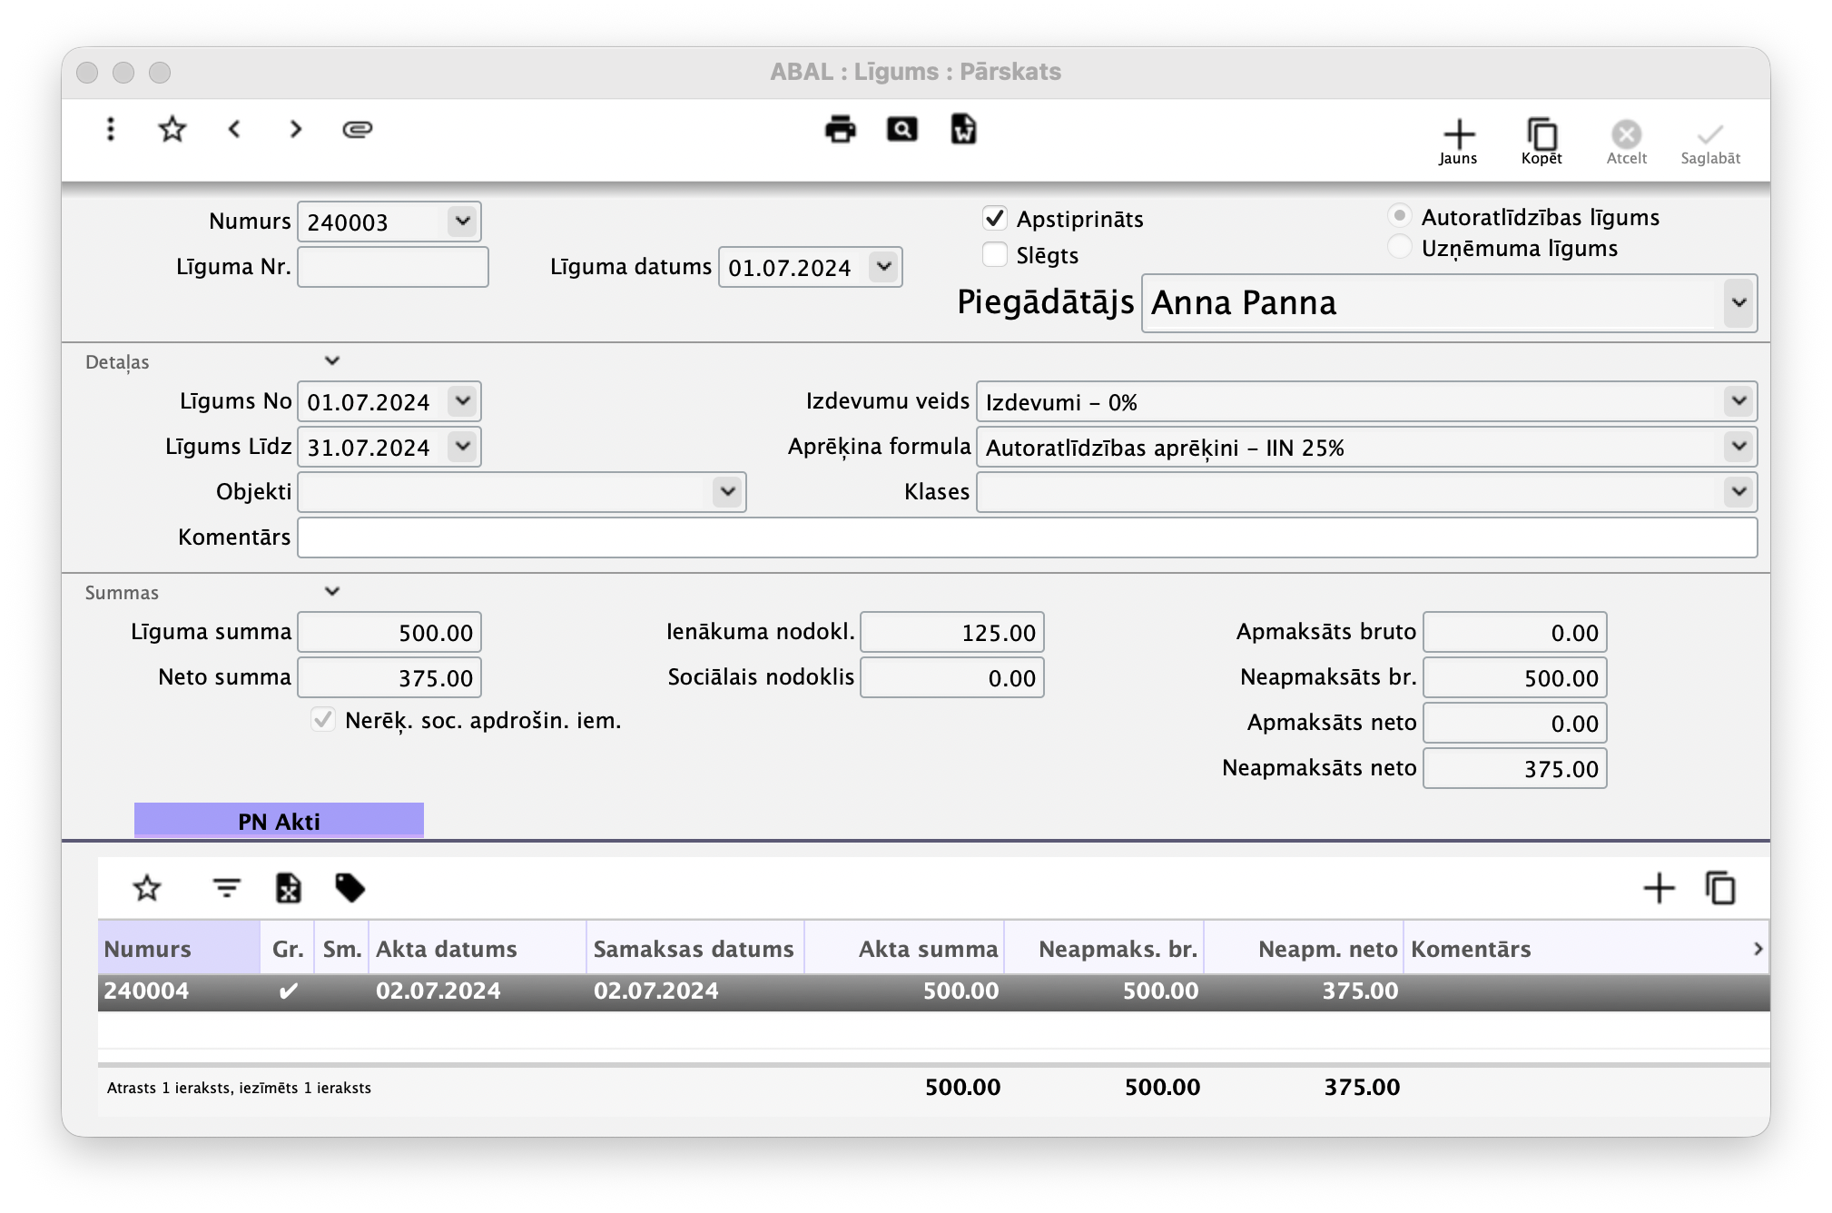Click the print icon

(x=840, y=129)
